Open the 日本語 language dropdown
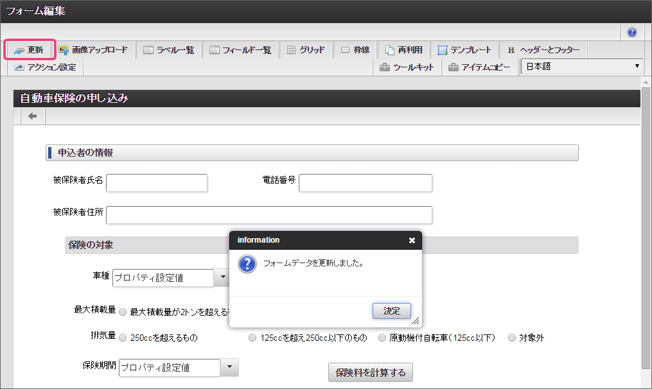The image size is (652, 389). [x=581, y=66]
